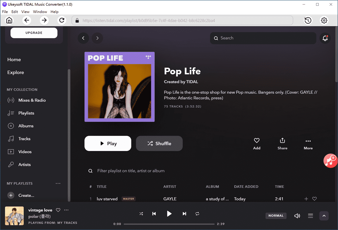Screen dimensions: 338x230
Task: Open the red music converter floating icon
Action: click(x=330, y=161)
